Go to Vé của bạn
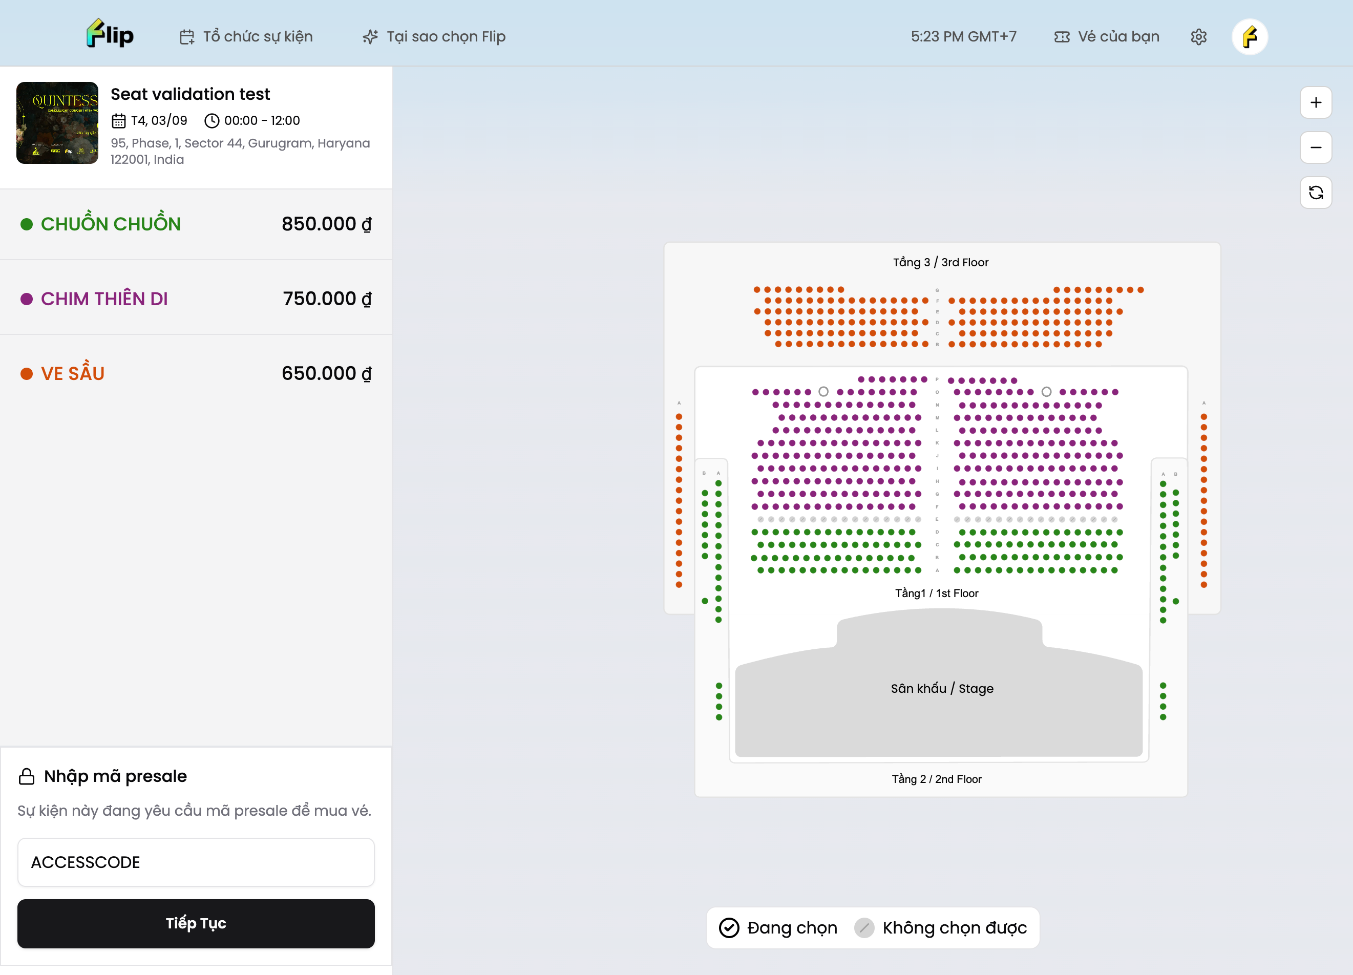 pyautogui.click(x=1118, y=37)
